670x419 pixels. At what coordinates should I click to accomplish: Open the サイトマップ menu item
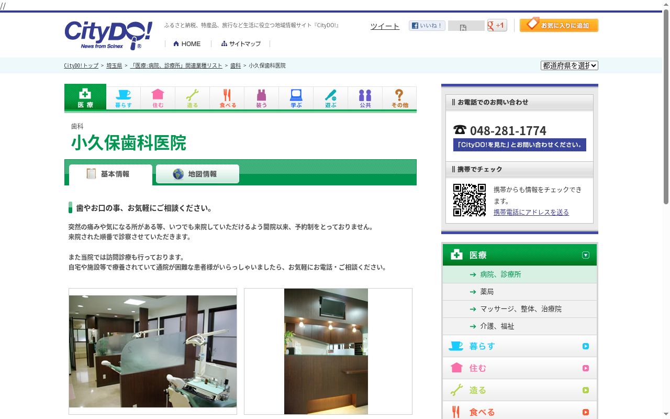(241, 44)
